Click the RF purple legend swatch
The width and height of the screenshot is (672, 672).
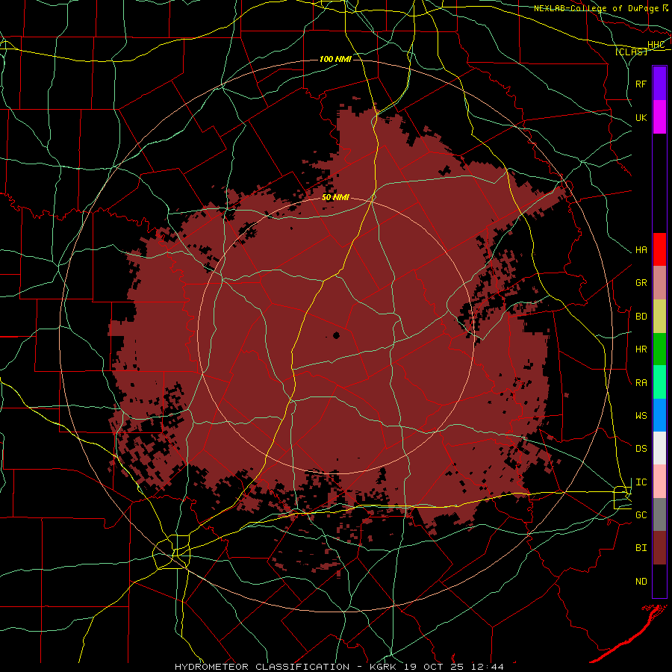(659, 84)
